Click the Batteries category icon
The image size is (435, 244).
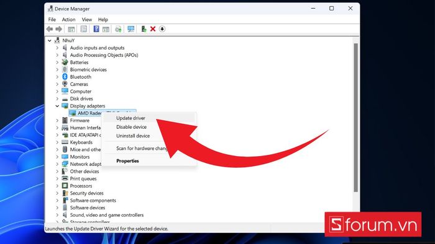(x=65, y=62)
